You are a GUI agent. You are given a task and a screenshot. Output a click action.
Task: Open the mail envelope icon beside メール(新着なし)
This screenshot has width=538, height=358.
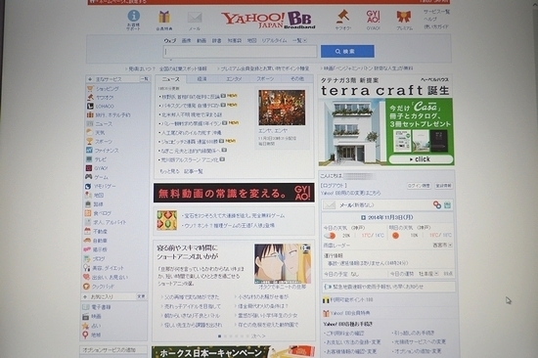pyautogui.click(x=330, y=205)
